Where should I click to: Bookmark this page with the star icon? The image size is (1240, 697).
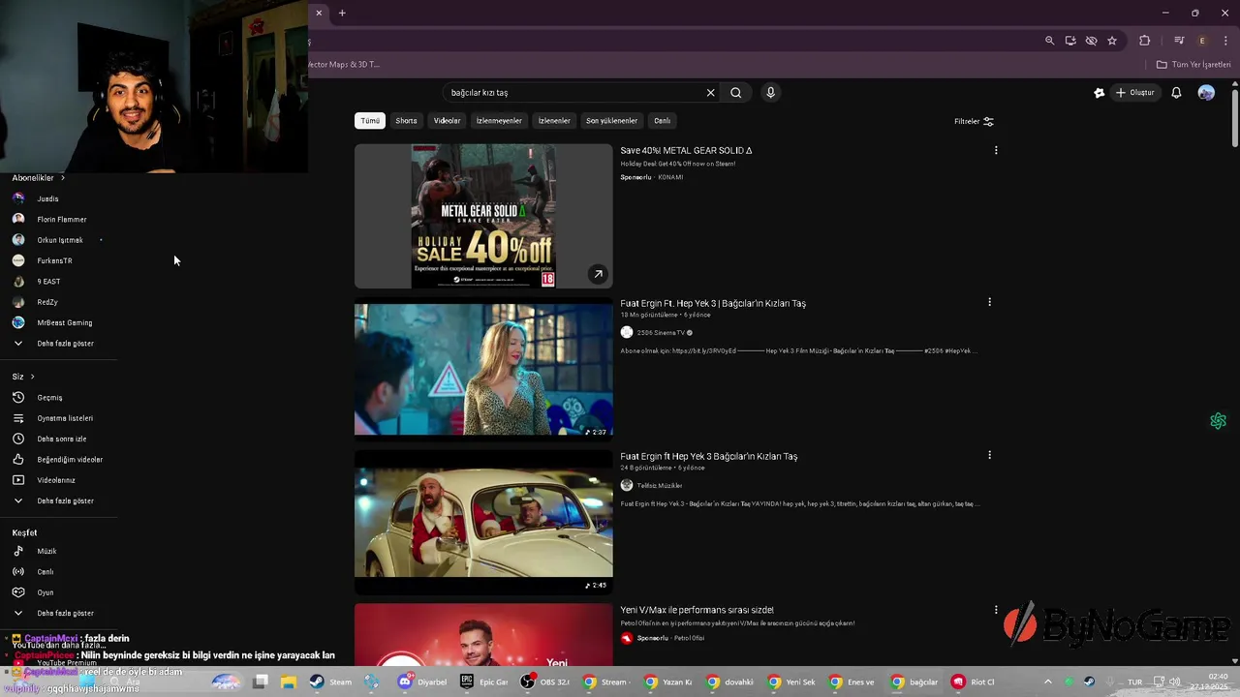[1112, 41]
